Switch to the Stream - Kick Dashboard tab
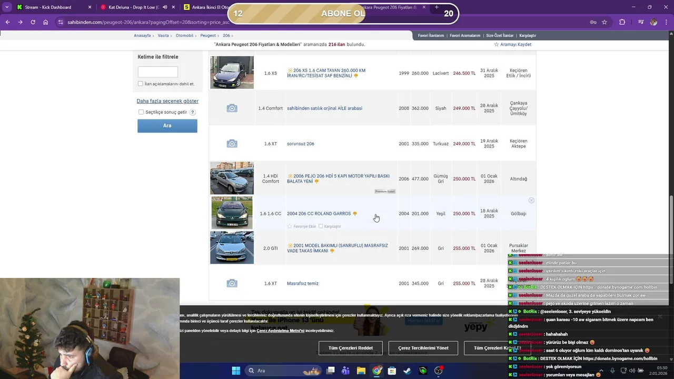Viewport: 674px width, 379px height. point(47,7)
